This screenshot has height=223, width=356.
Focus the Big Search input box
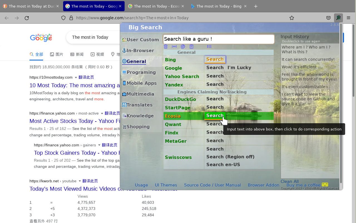pos(219,39)
